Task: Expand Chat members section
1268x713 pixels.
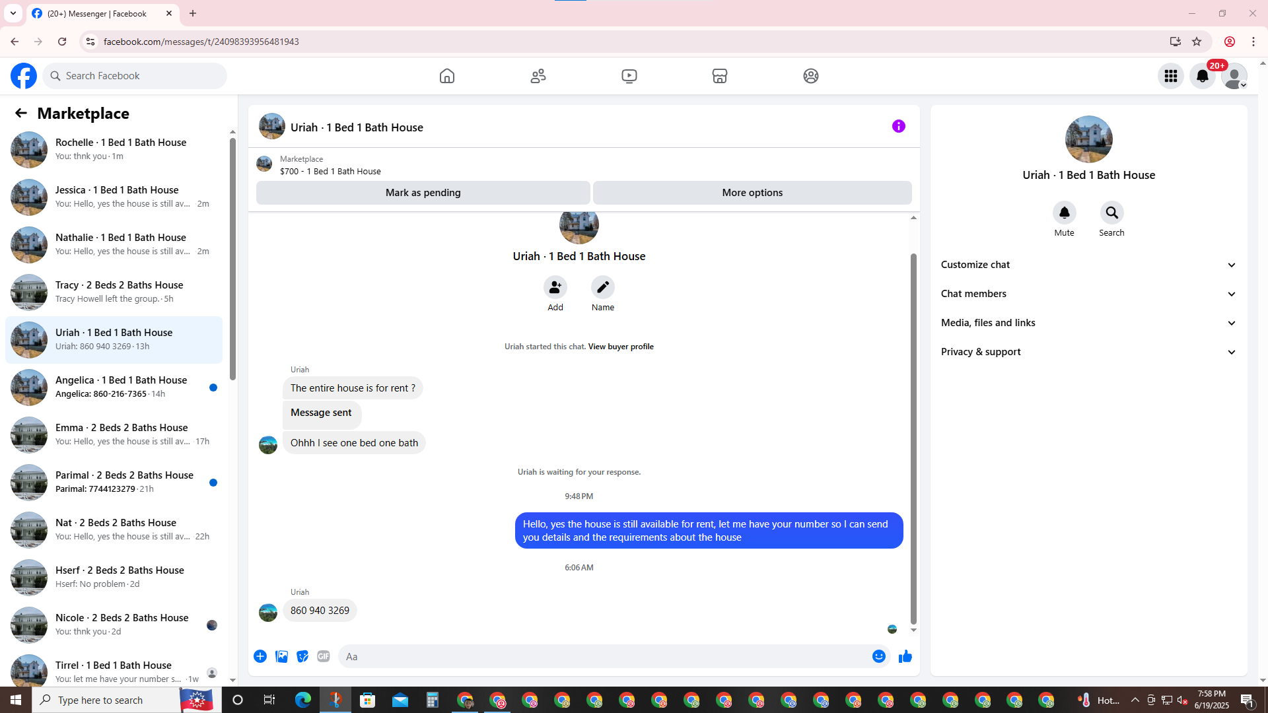Action: point(1089,294)
